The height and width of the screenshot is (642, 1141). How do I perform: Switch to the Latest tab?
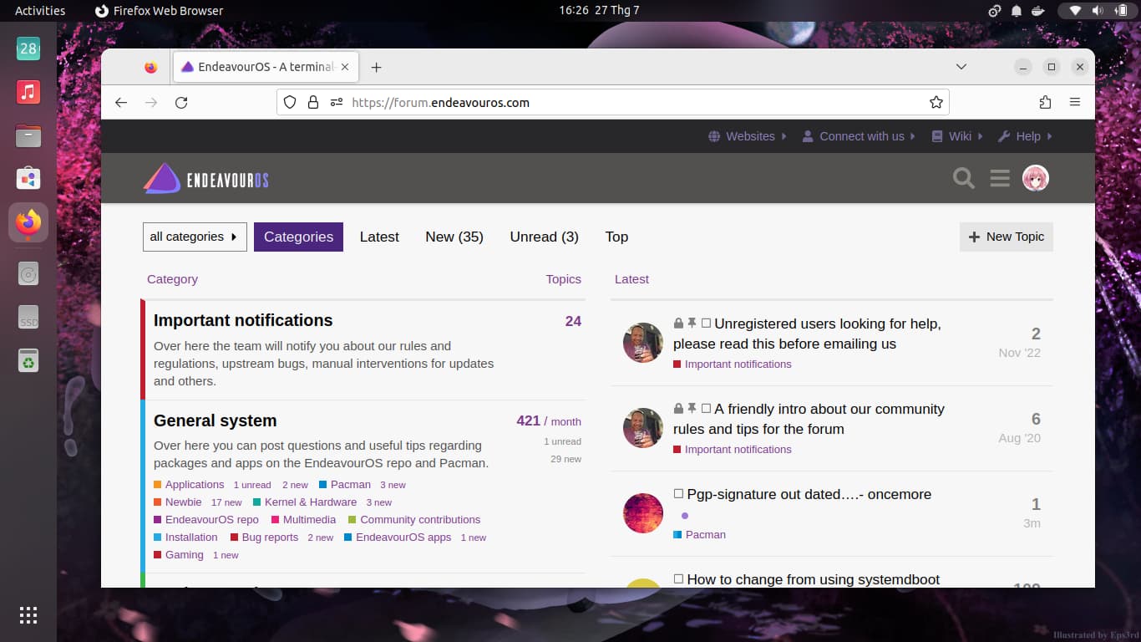tap(379, 237)
